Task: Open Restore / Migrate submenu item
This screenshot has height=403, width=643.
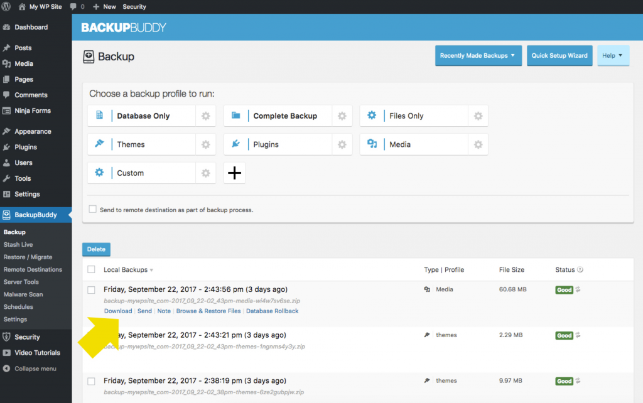Action: click(x=28, y=257)
